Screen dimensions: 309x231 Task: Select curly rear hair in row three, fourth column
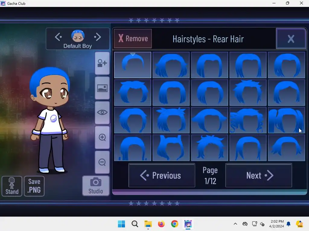pyautogui.click(x=248, y=120)
